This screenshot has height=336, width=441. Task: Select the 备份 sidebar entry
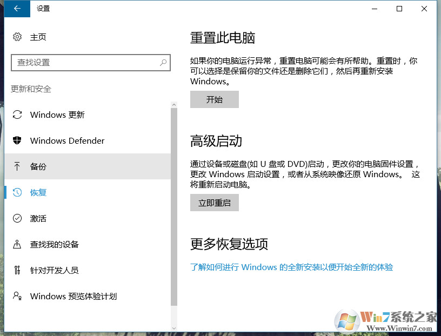point(38,166)
